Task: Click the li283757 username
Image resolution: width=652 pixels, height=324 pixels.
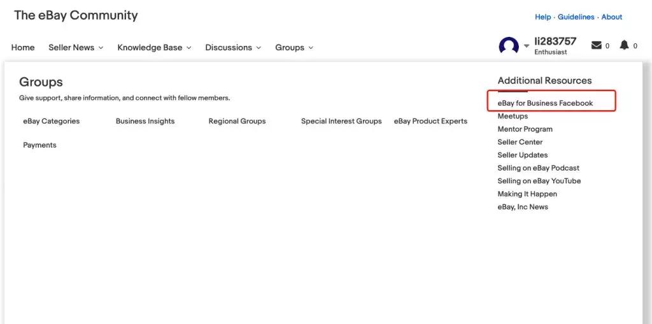Action: (x=555, y=41)
